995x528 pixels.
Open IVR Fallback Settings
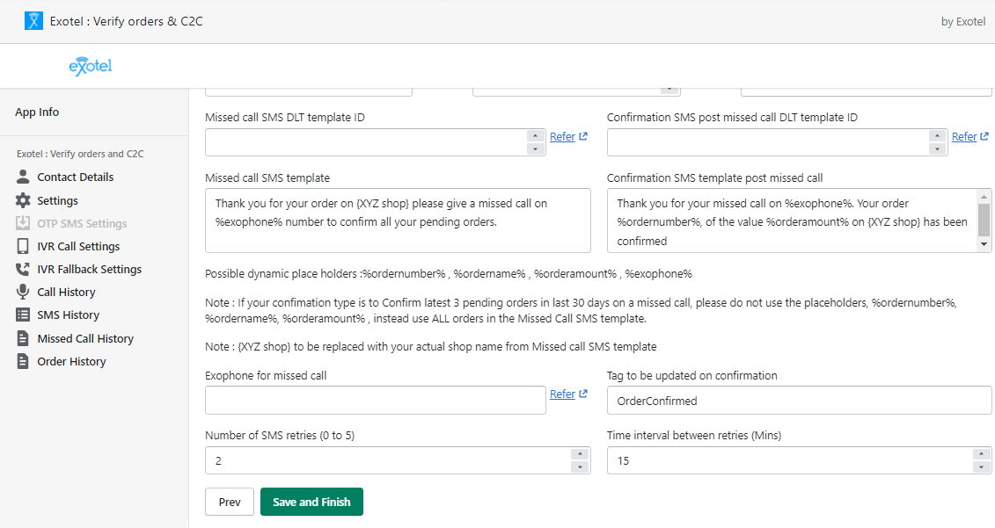(90, 269)
